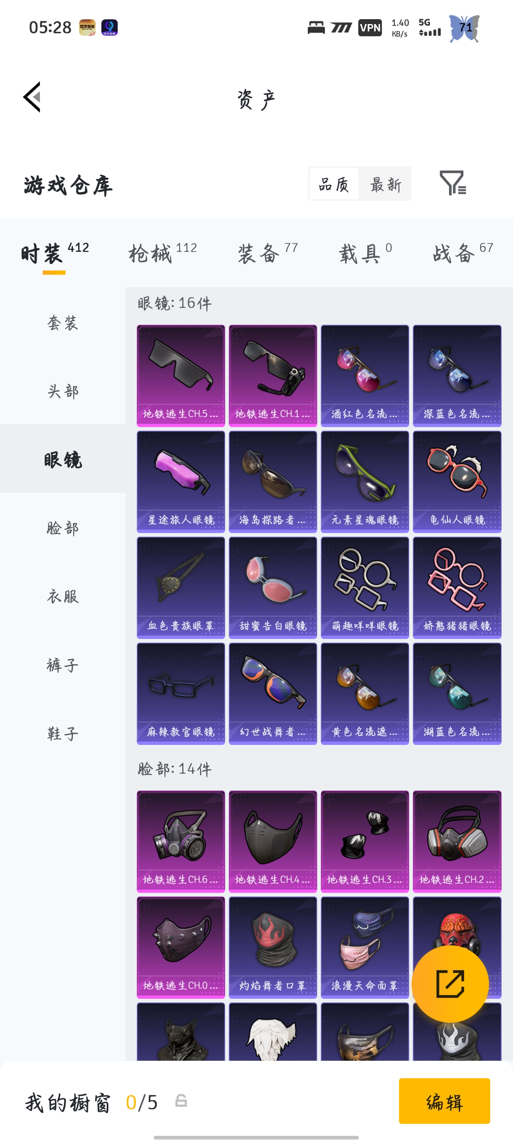Switch sorting to 最新

click(386, 184)
